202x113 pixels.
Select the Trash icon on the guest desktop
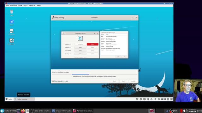click(x=12, y=13)
